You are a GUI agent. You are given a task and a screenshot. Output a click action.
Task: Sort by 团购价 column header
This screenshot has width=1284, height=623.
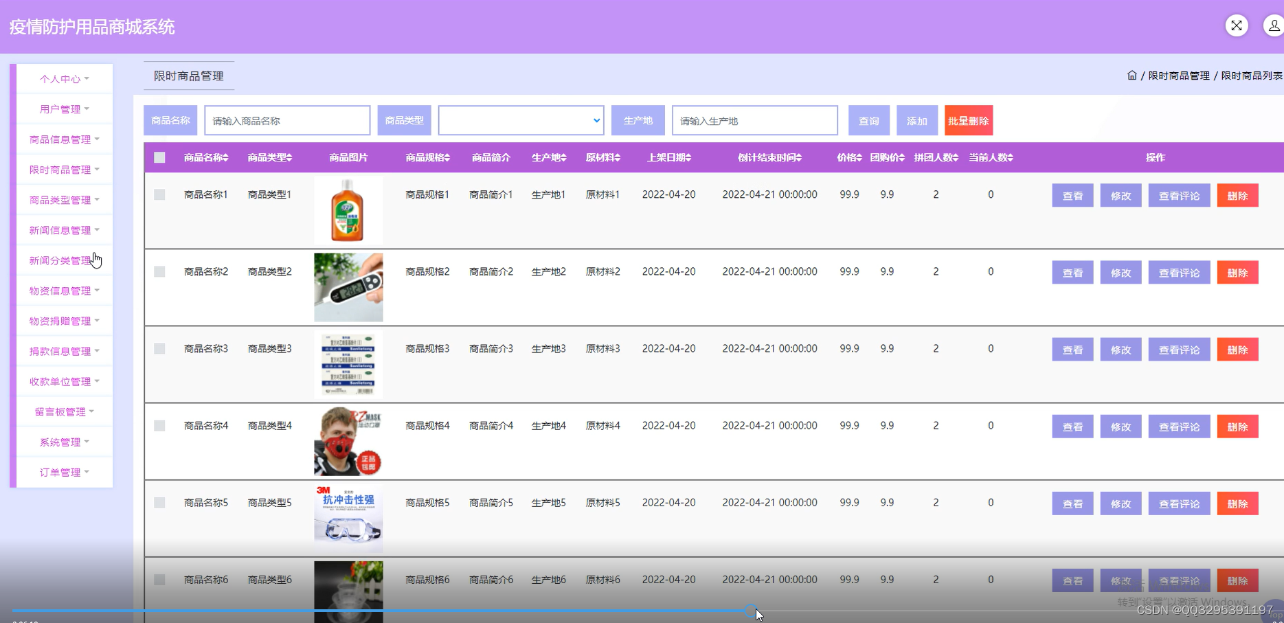click(888, 158)
